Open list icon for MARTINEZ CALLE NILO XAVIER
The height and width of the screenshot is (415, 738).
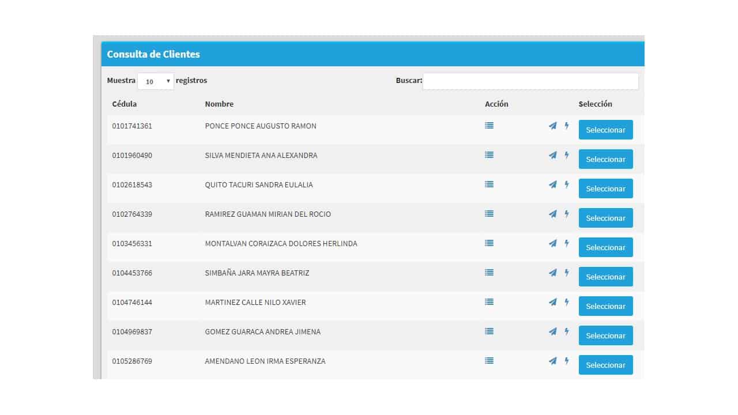[x=489, y=301]
